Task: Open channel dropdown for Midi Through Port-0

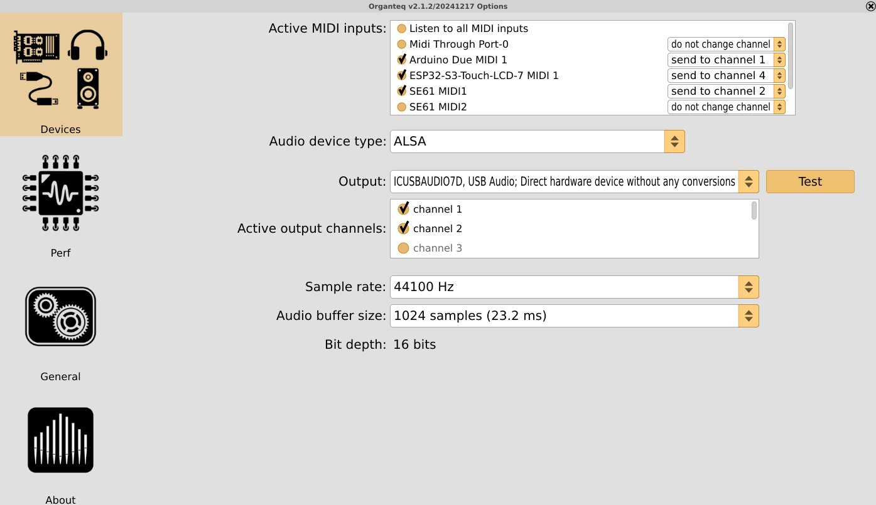Action: click(726, 44)
